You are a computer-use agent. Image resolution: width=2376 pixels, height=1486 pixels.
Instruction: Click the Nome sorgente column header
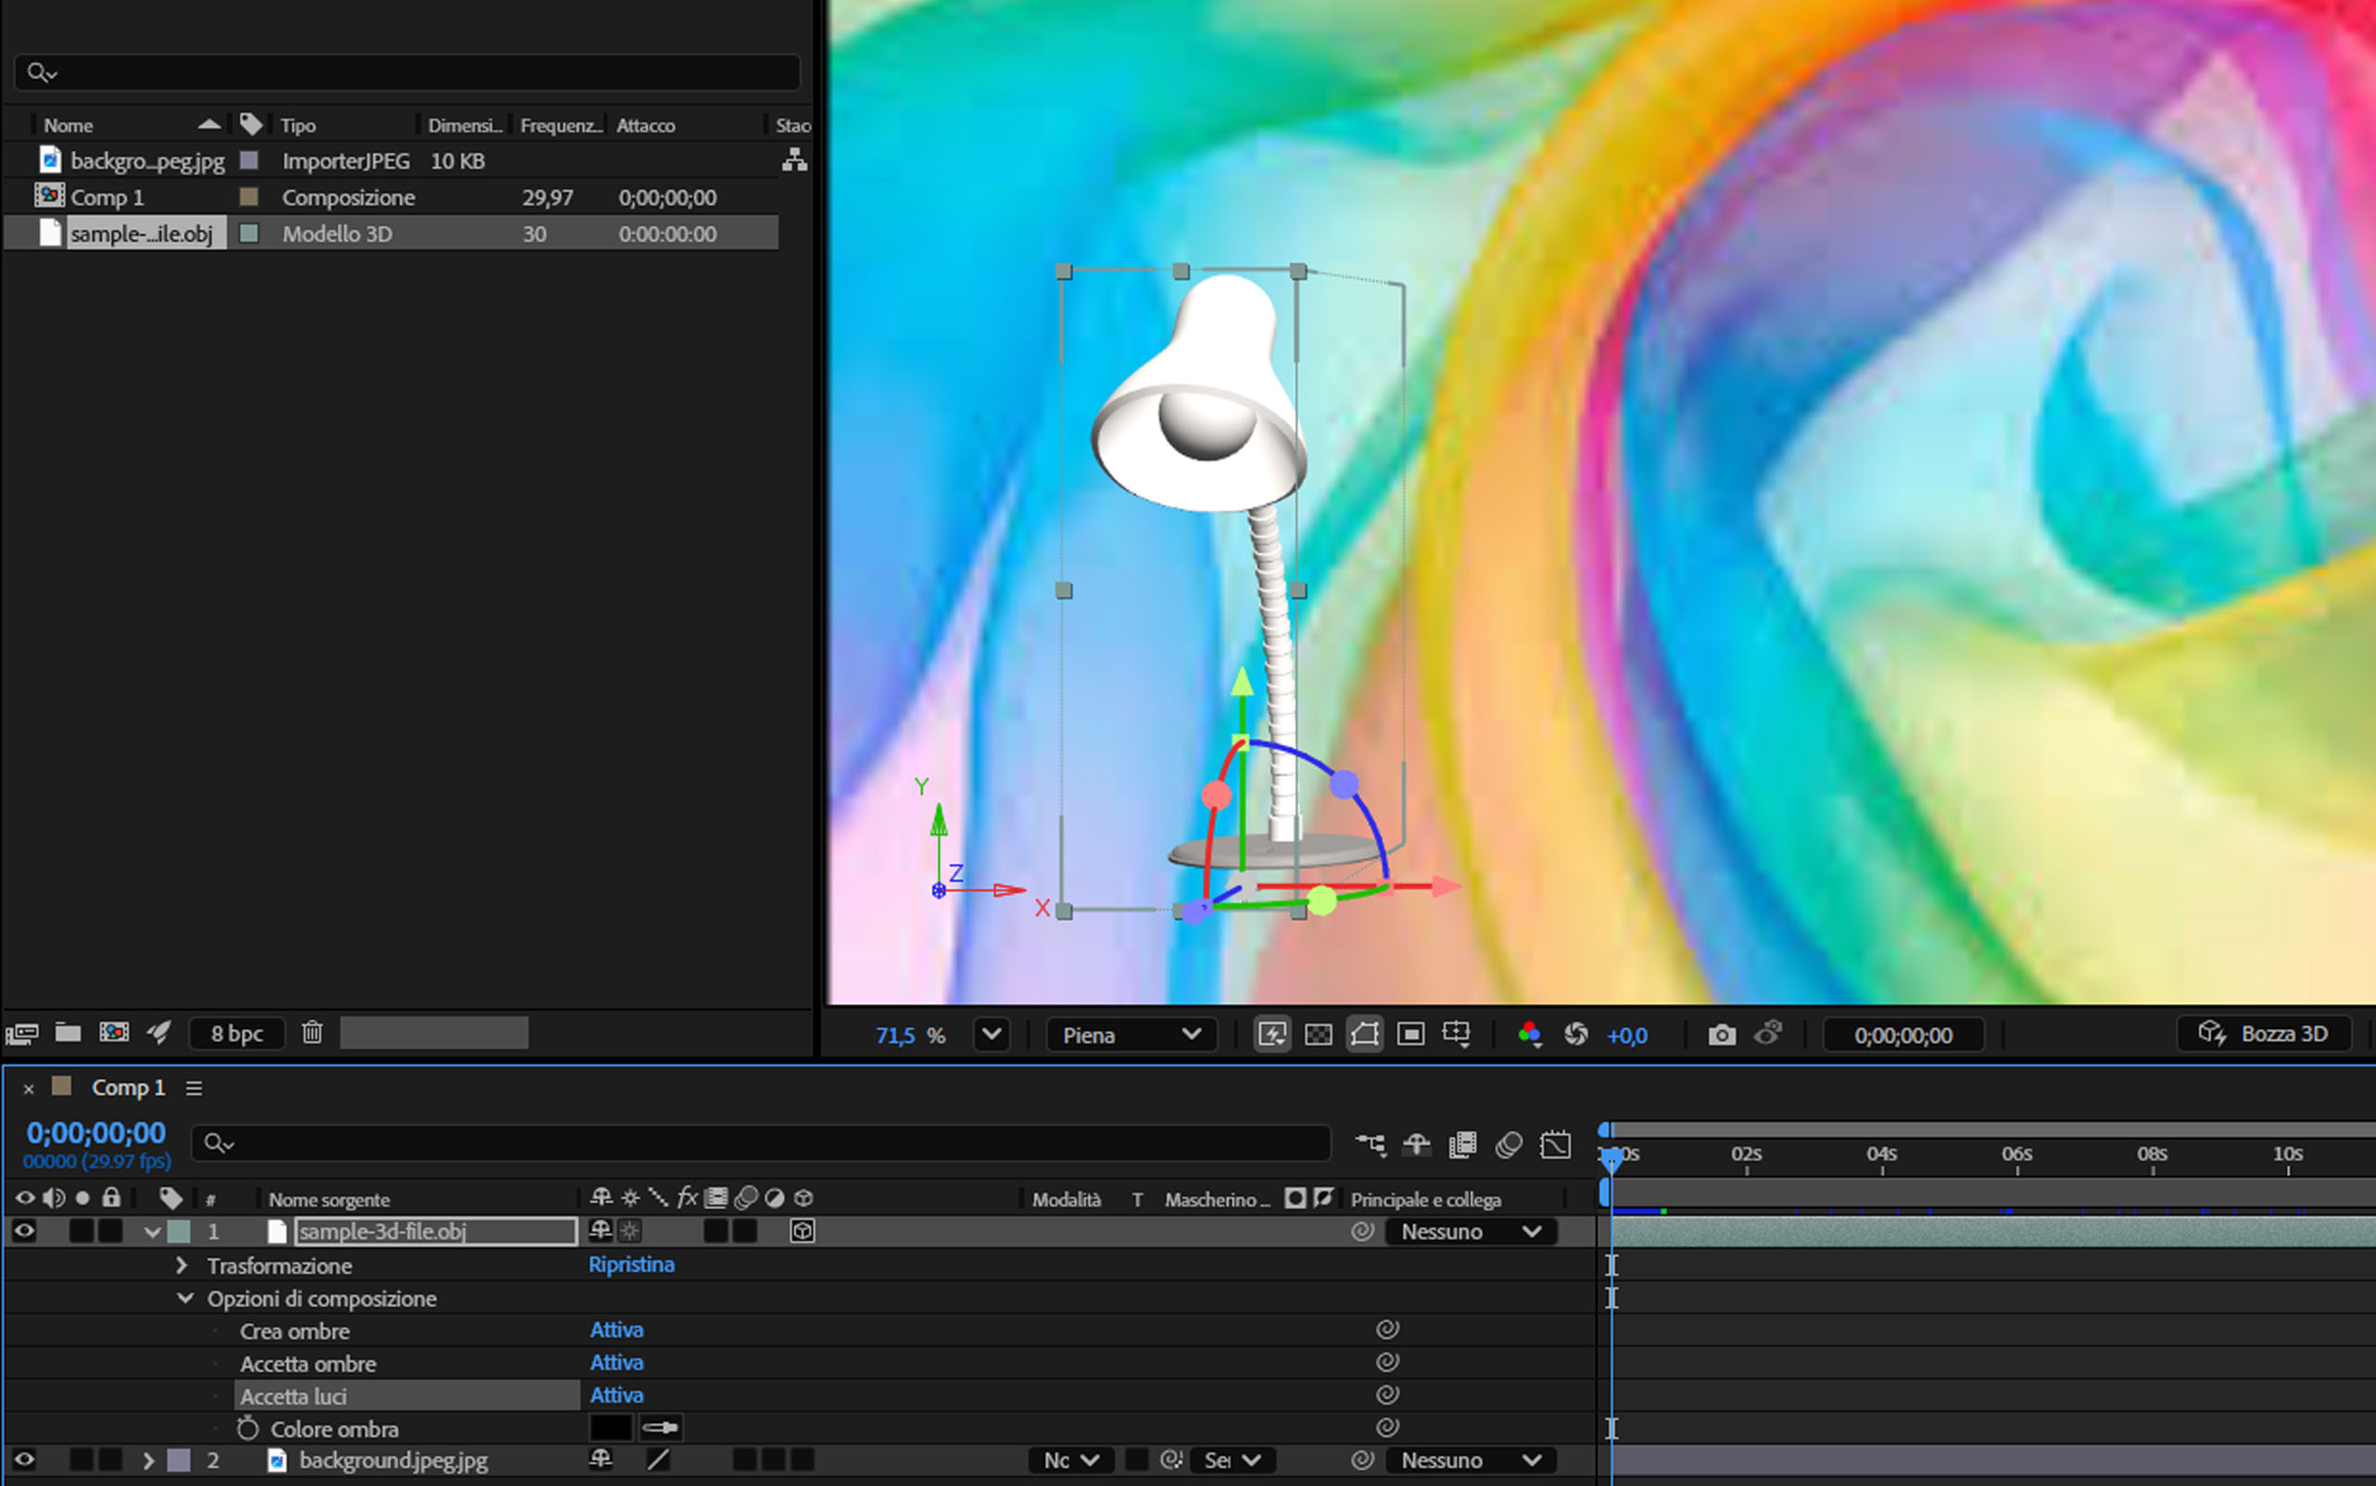tap(329, 1199)
